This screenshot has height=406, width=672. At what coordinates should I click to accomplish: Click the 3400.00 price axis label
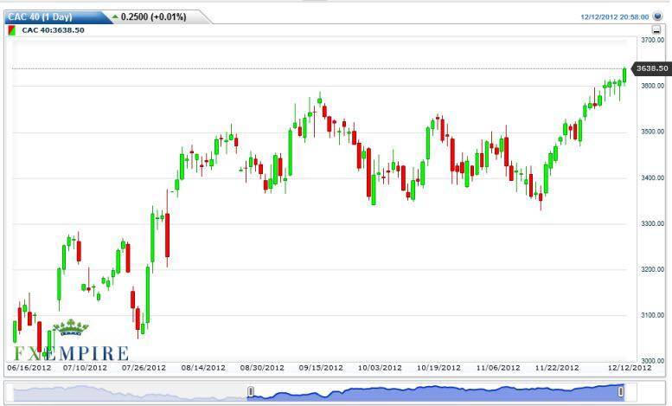tap(652, 177)
